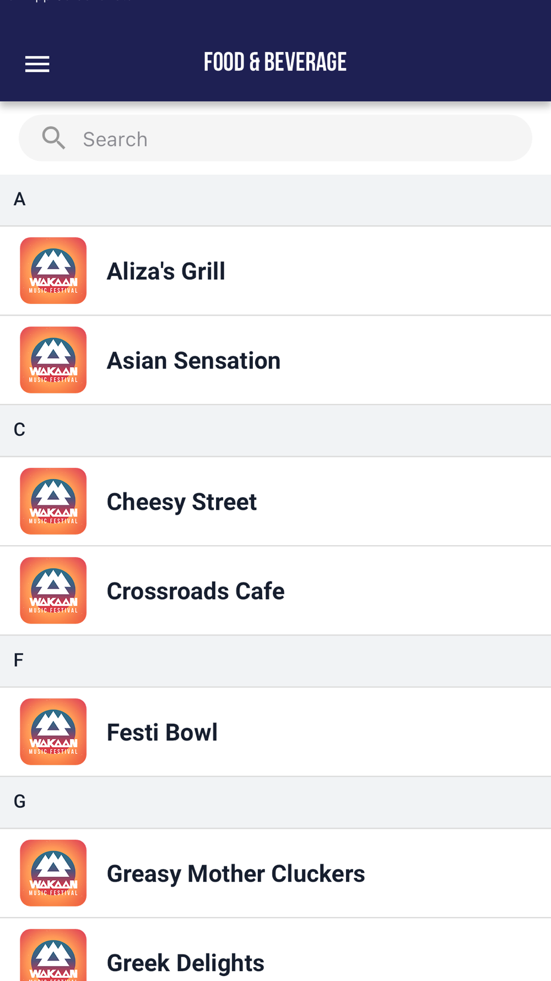
Task: Tap the Wakaan logo beside Greek Delights
Action: click(53, 955)
